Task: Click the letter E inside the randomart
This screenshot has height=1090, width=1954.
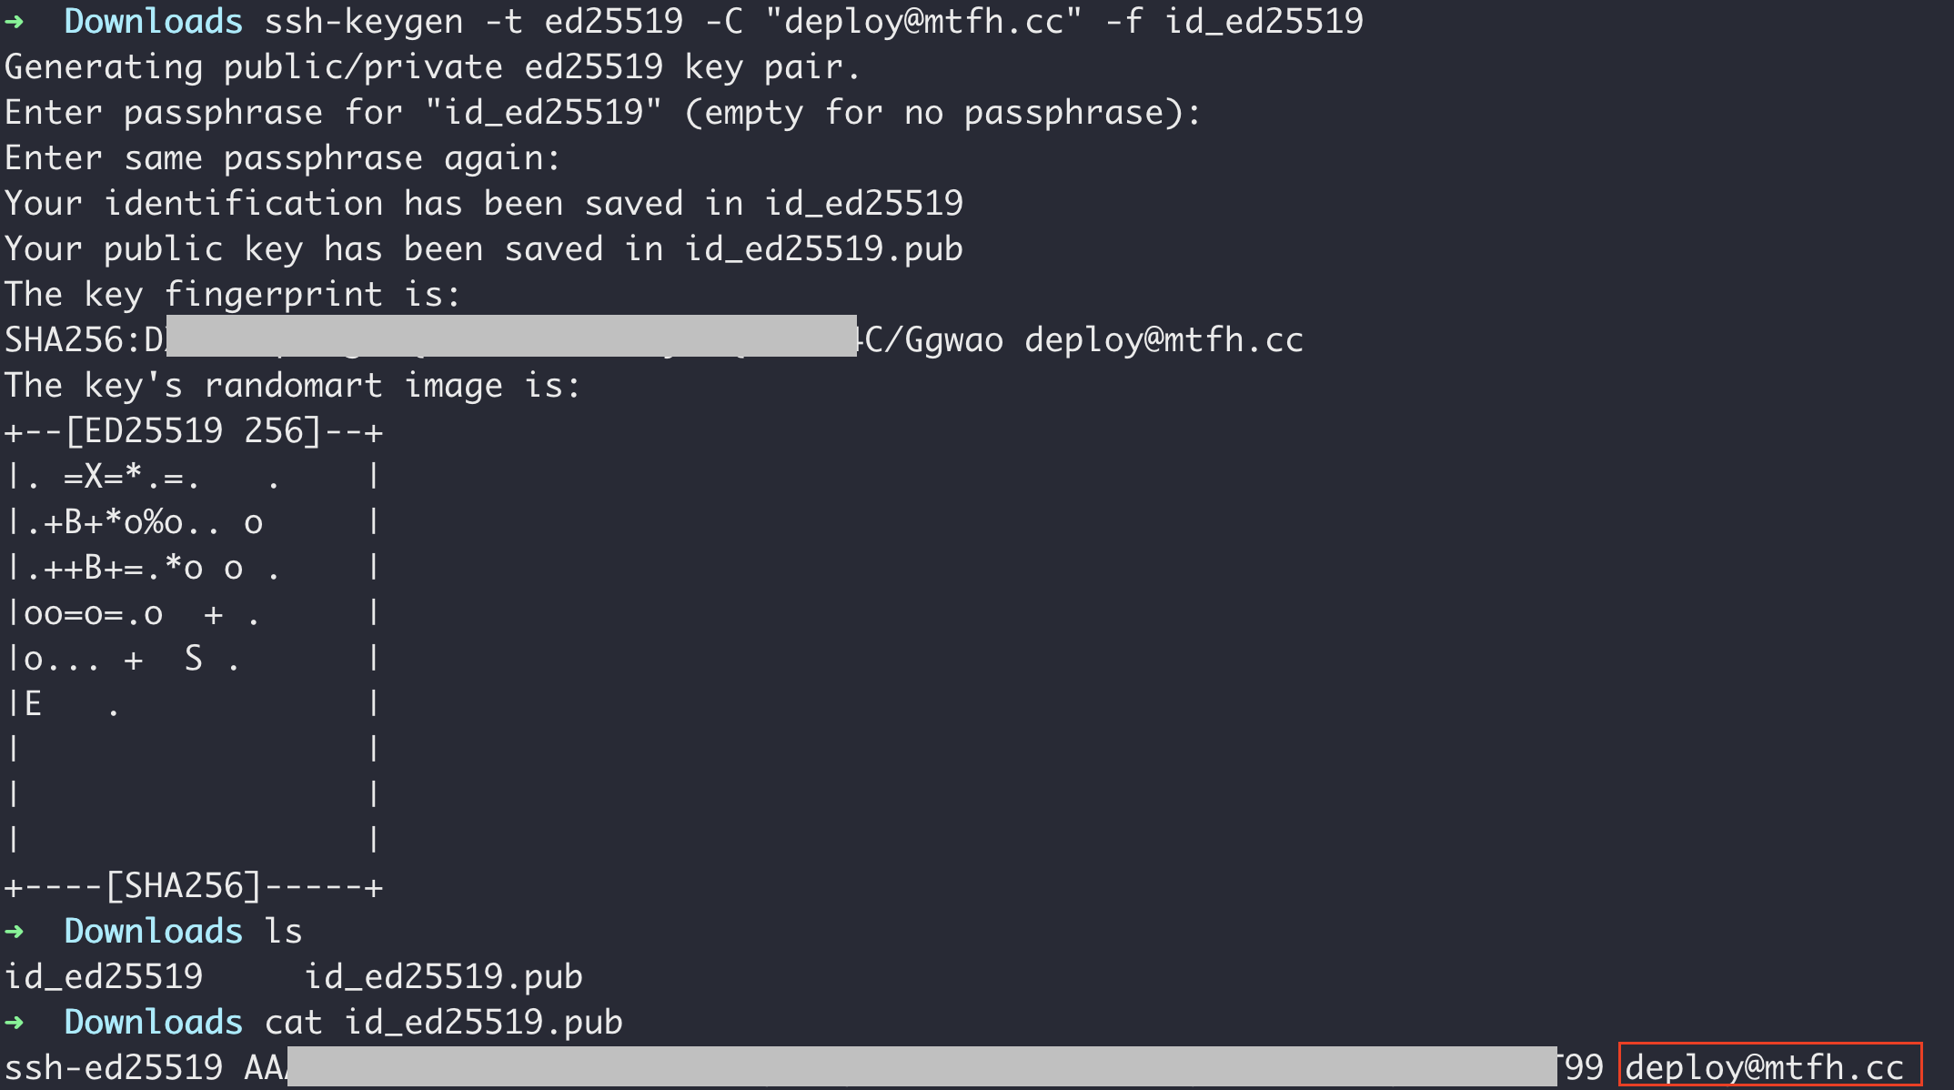Action: [33, 704]
